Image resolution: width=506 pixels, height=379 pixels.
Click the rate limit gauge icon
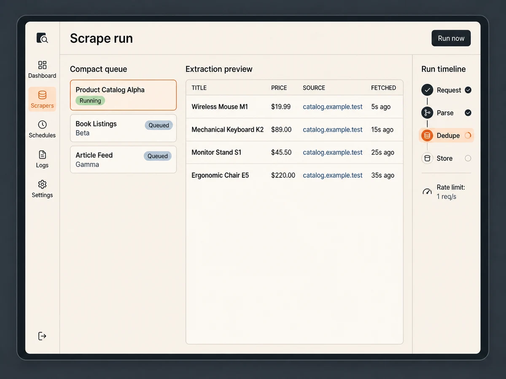[427, 192]
